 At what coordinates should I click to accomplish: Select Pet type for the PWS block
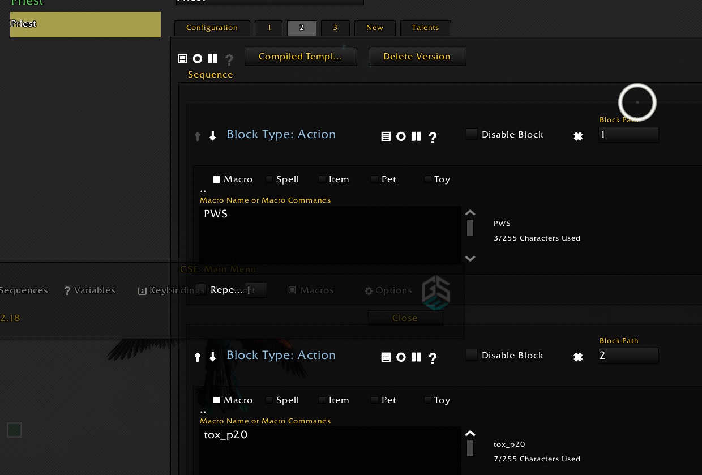(x=375, y=179)
